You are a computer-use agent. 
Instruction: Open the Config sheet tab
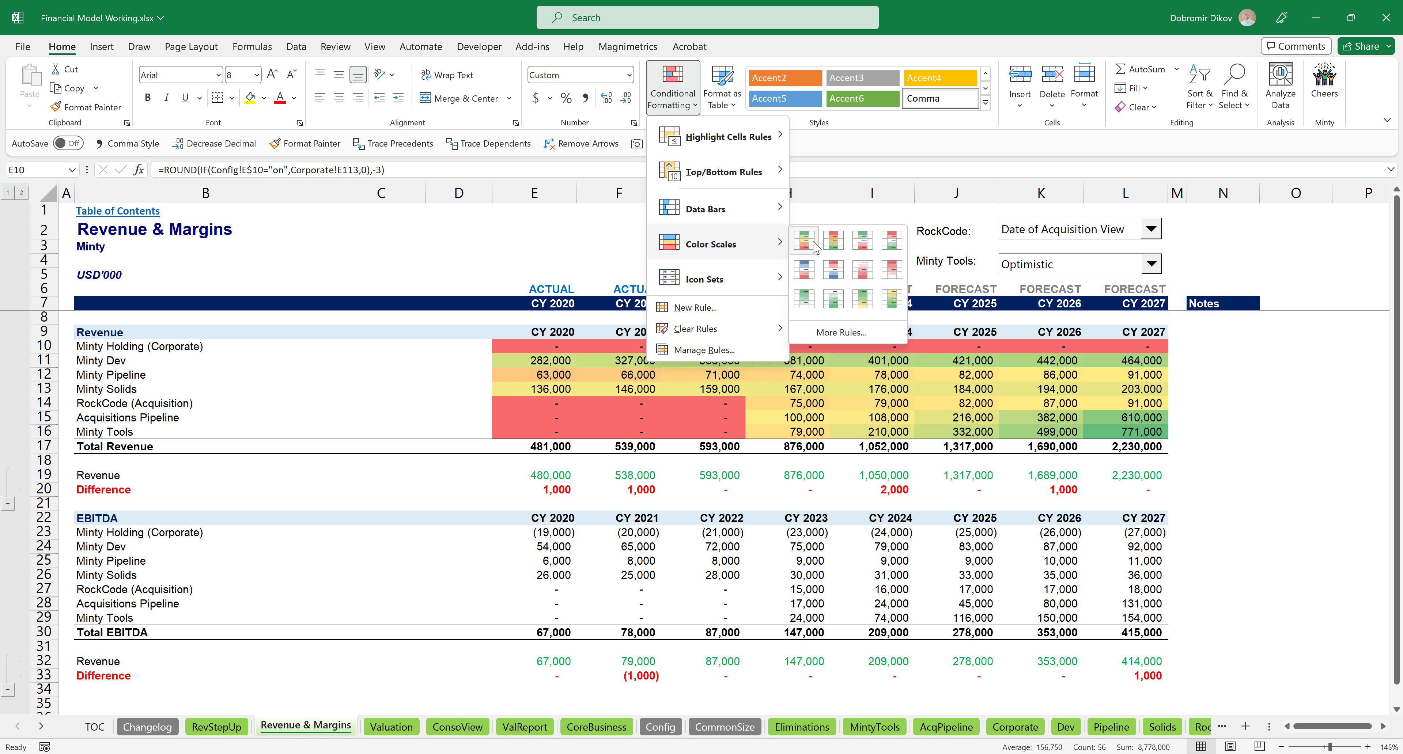click(x=660, y=726)
